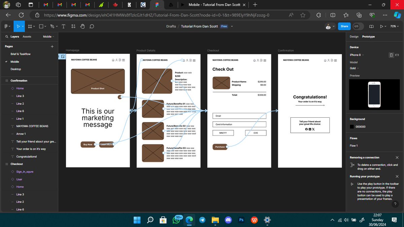404x227 pixels.
Task: Select the Text tool
Action: [x=63, y=26]
